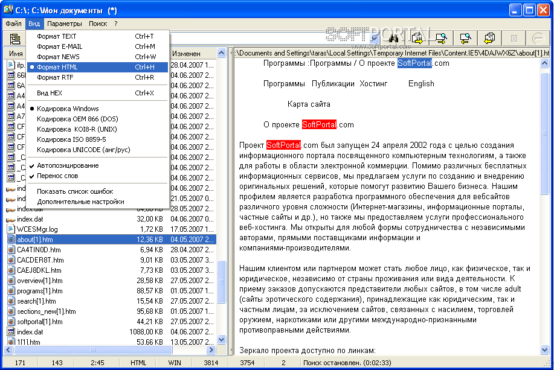This screenshot has height=370, width=554.
Task: Collapse the open Вид menu
Action: tap(34, 24)
